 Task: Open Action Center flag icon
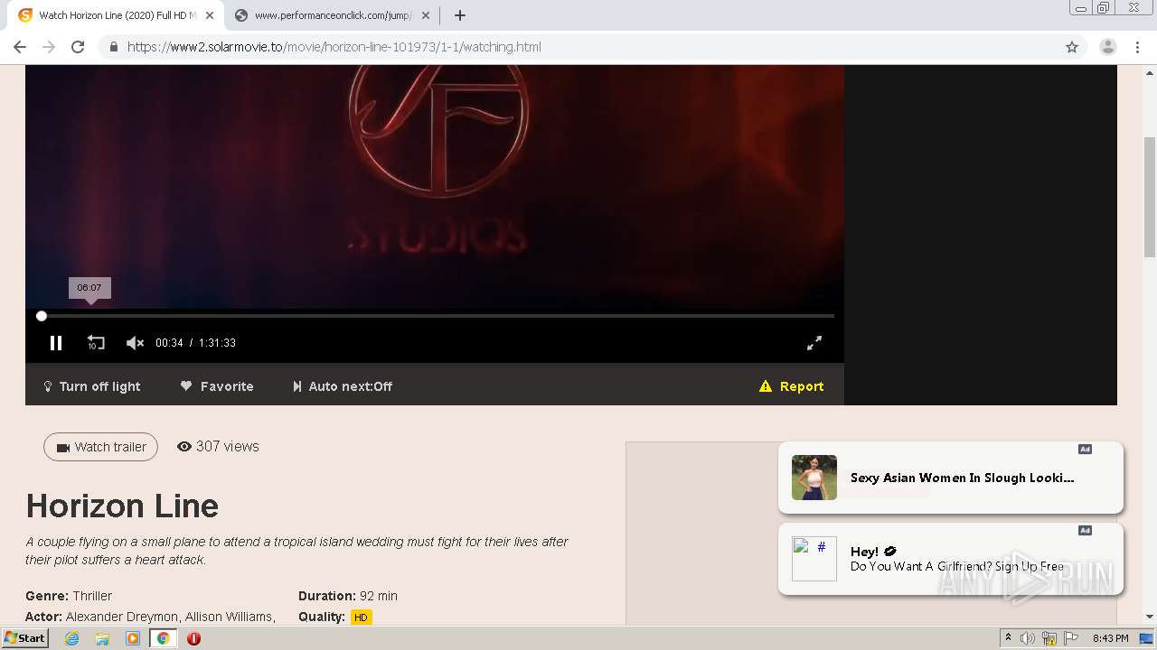tap(1071, 638)
